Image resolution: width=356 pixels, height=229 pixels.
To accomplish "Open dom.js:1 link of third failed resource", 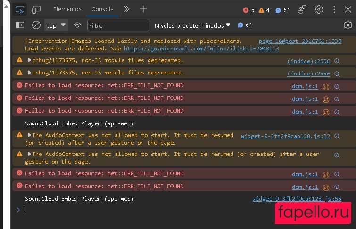I will pos(305,112).
